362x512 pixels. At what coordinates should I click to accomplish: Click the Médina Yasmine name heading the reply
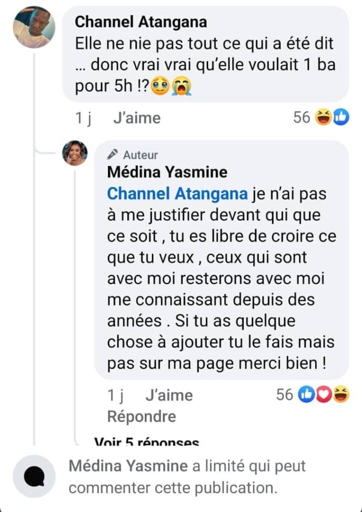click(x=167, y=172)
